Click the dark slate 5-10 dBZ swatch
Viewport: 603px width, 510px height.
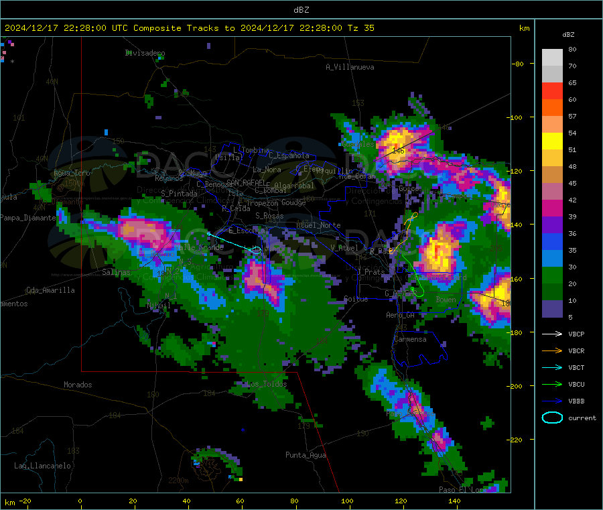point(552,309)
